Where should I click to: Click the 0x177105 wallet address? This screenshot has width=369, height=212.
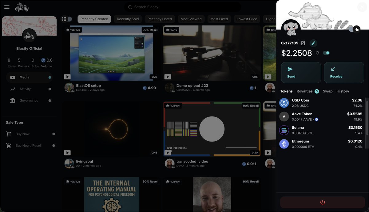[290, 43]
